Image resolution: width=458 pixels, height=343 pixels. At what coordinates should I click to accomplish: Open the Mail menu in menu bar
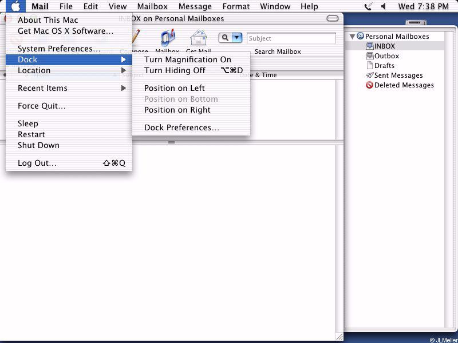coord(40,6)
